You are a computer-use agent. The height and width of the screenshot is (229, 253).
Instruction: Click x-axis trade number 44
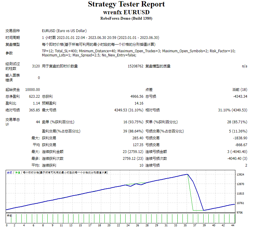[x=233, y=225]
